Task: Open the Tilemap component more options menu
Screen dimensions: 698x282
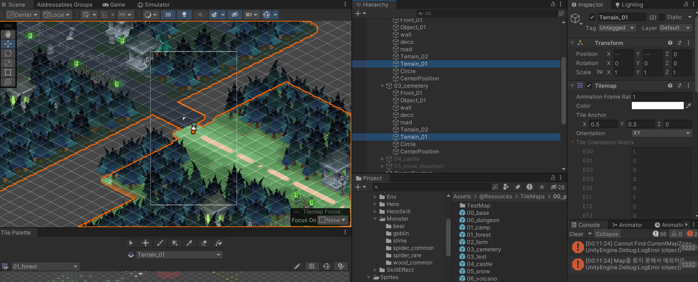Action: coord(688,85)
